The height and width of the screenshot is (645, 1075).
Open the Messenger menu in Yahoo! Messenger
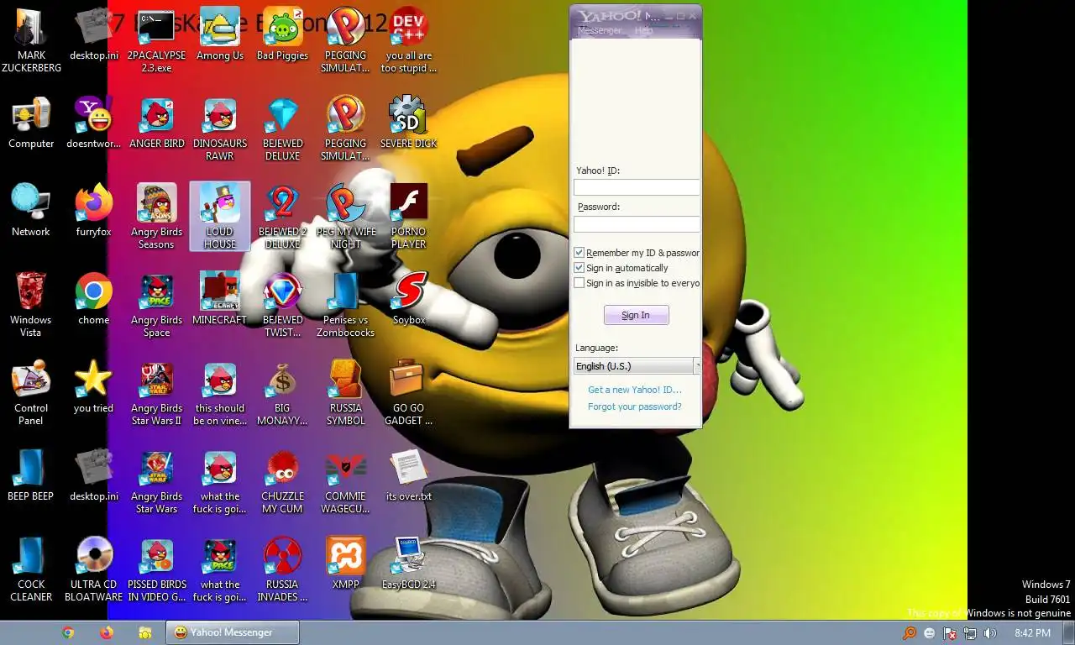pyautogui.click(x=600, y=30)
